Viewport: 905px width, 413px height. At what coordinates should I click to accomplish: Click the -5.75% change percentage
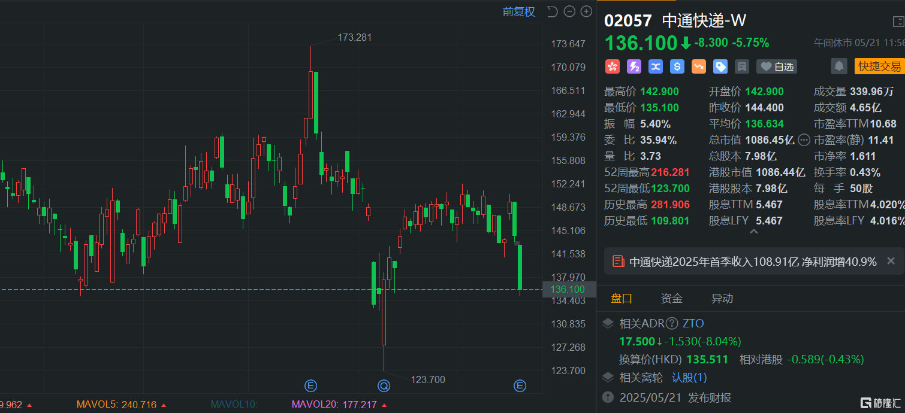tap(750, 43)
